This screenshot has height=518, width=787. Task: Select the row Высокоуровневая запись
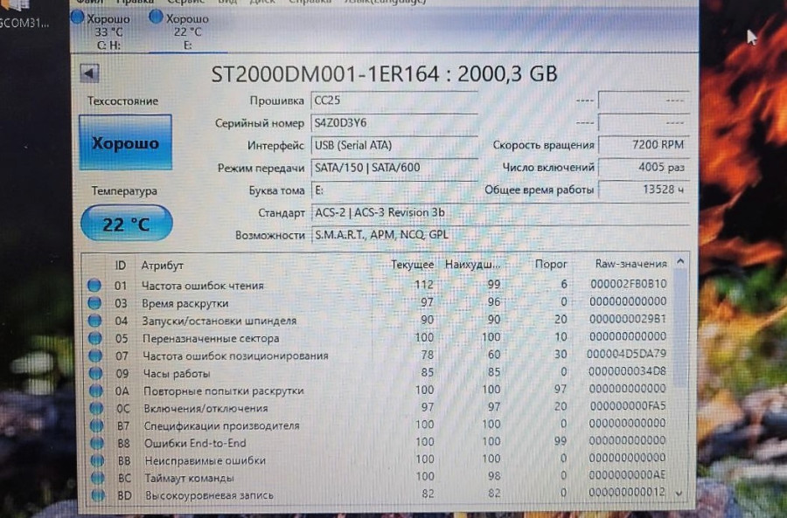point(378,494)
